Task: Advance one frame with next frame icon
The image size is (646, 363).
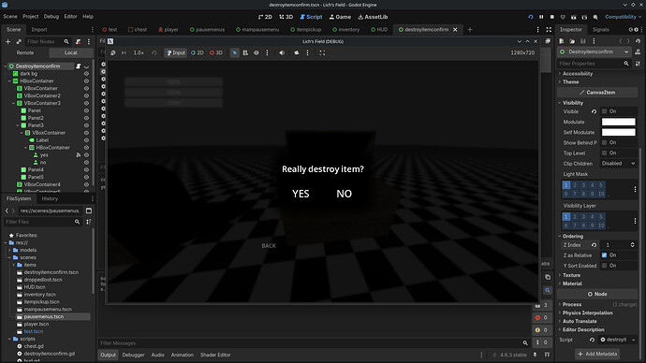Action: [124, 52]
